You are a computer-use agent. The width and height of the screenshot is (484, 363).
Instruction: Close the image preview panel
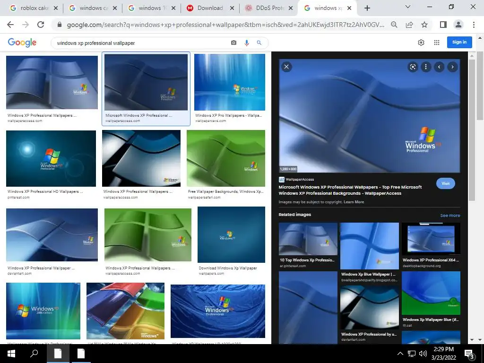[x=286, y=67]
